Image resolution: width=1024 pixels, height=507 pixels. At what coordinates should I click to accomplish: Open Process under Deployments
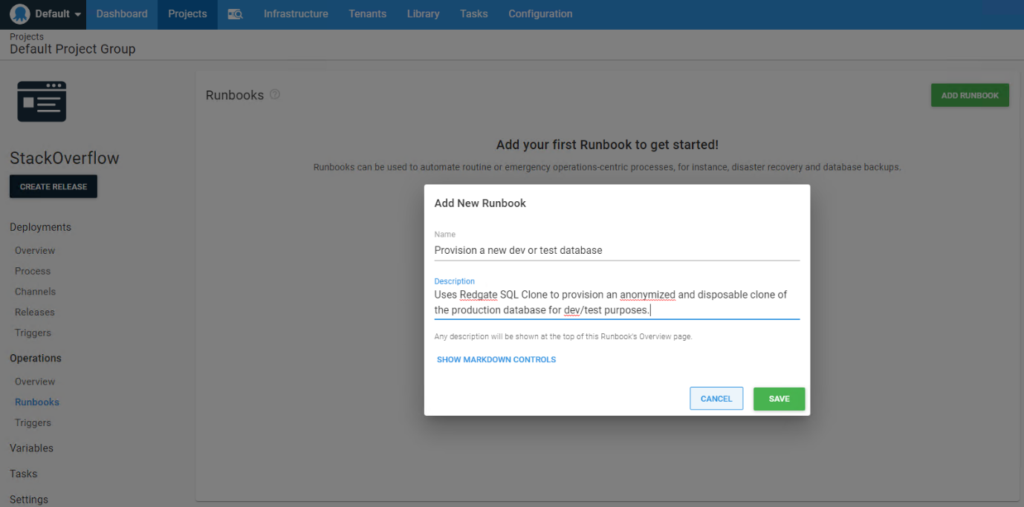coord(33,271)
